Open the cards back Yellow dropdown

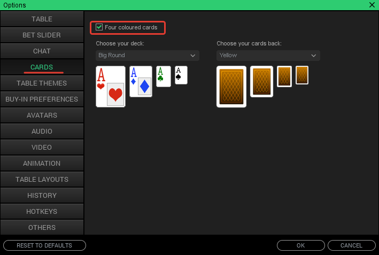[x=268, y=56]
